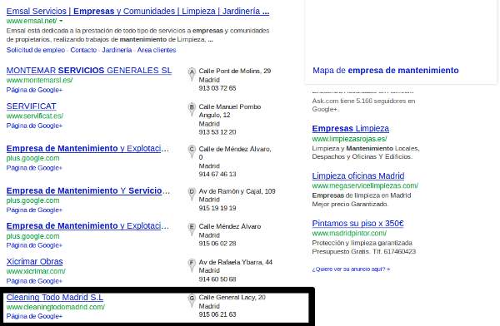The width and height of the screenshot is (500, 326).
Task: Open Google+ page under www.xicrimar.com
Action: pyautogui.click(x=34, y=281)
